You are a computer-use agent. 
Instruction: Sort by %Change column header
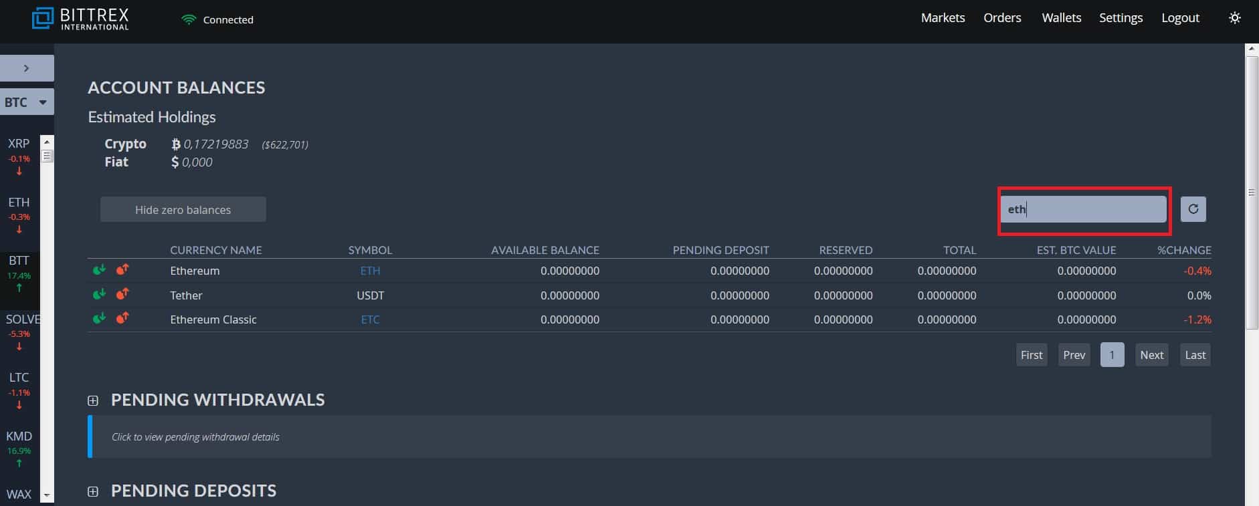[1184, 250]
